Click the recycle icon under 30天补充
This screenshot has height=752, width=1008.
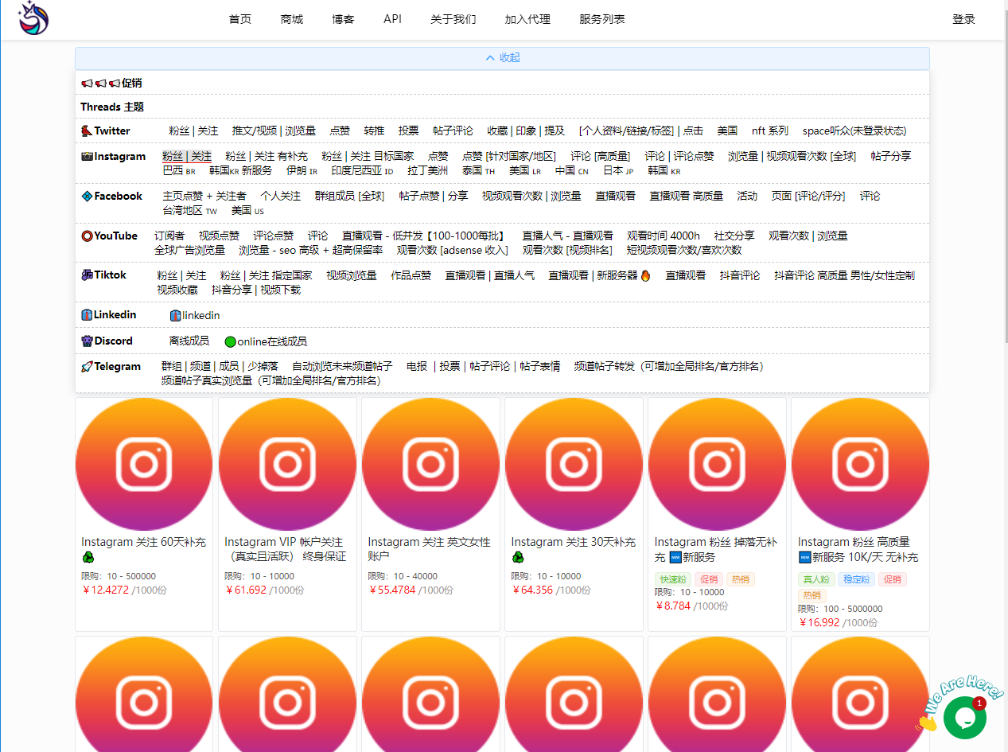click(x=517, y=558)
